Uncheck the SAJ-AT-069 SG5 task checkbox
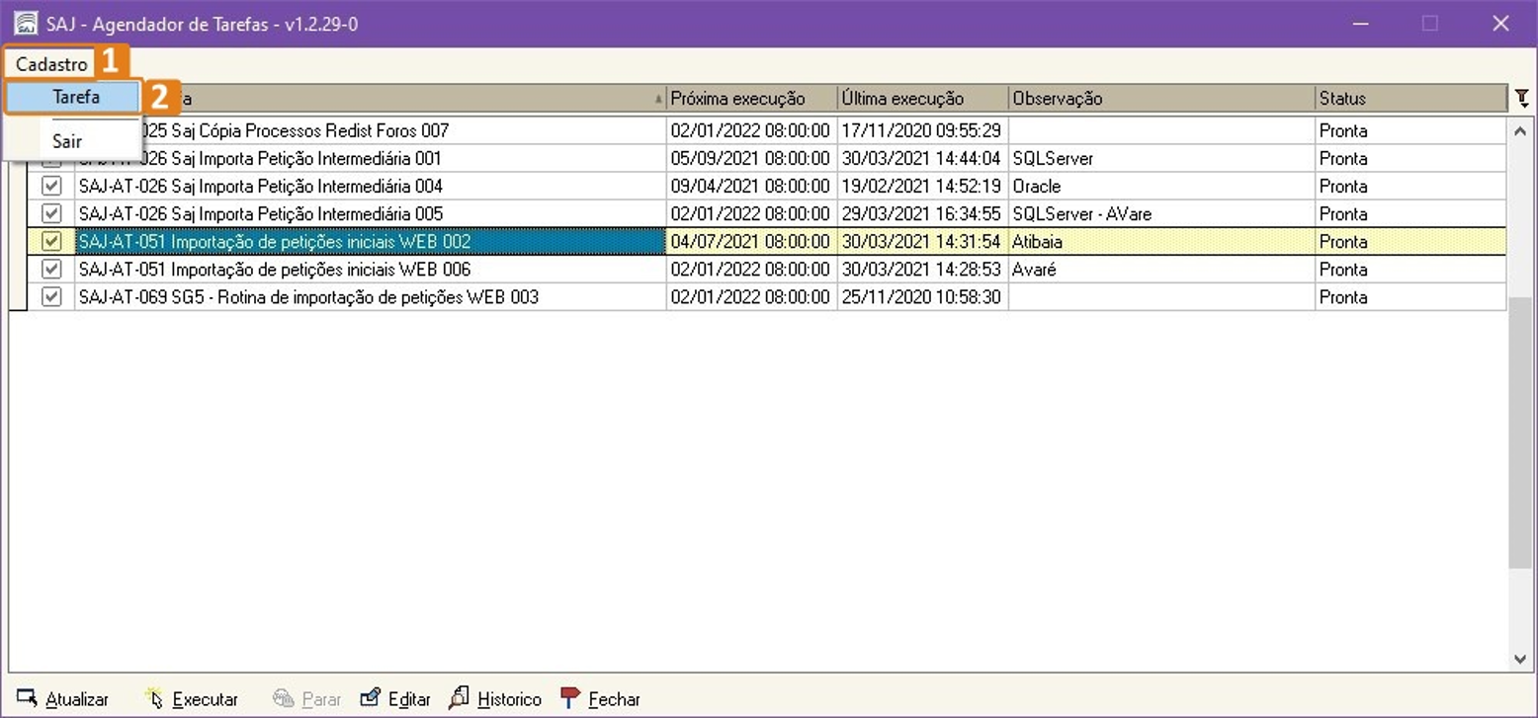This screenshot has width=1538, height=718. [x=51, y=296]
